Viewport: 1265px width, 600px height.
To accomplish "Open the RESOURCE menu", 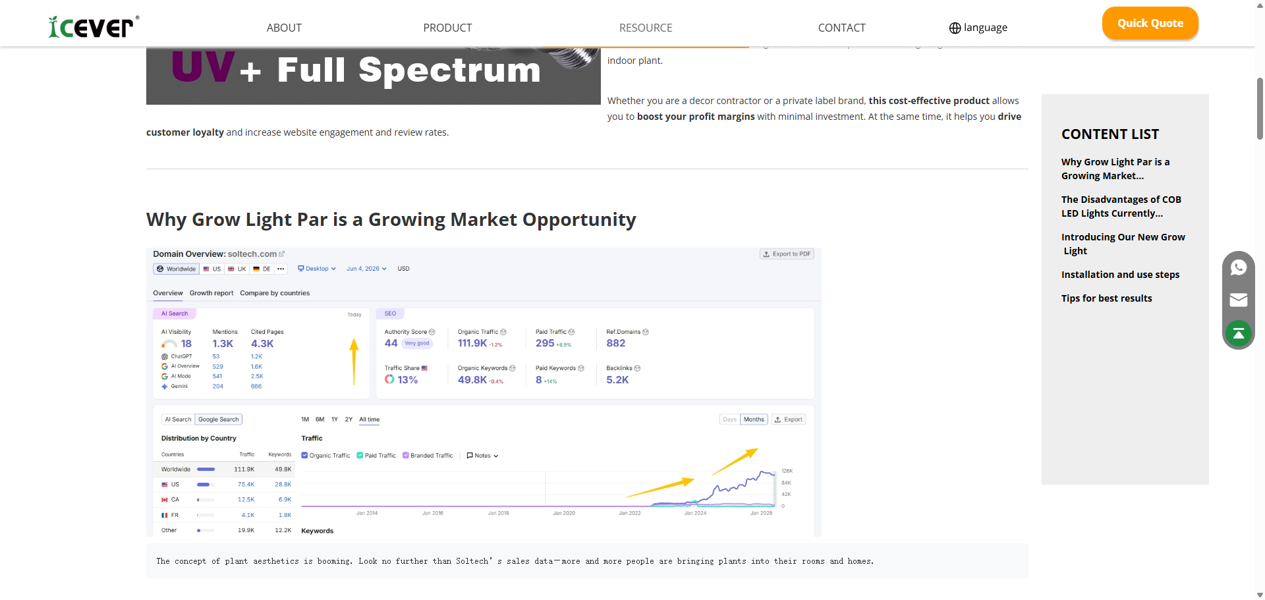I will click(646, 28).
